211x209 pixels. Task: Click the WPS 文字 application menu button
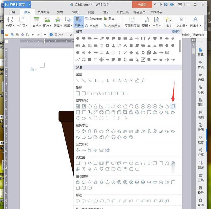(17, 4)
